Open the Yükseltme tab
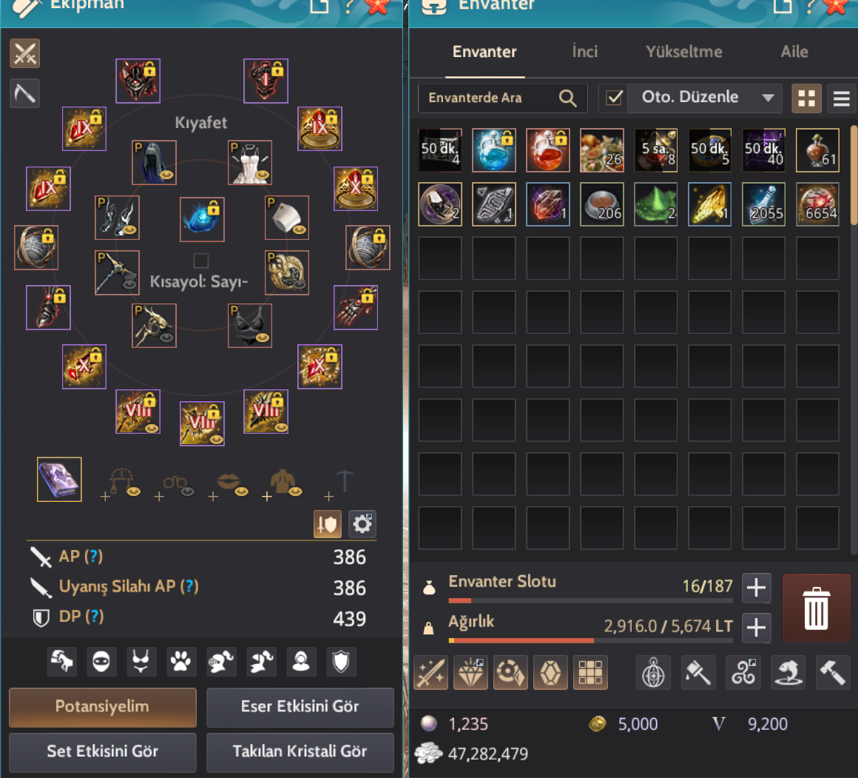Image resolution: width=858 pixels, height=778 pixels. click(x=684, y=52)
